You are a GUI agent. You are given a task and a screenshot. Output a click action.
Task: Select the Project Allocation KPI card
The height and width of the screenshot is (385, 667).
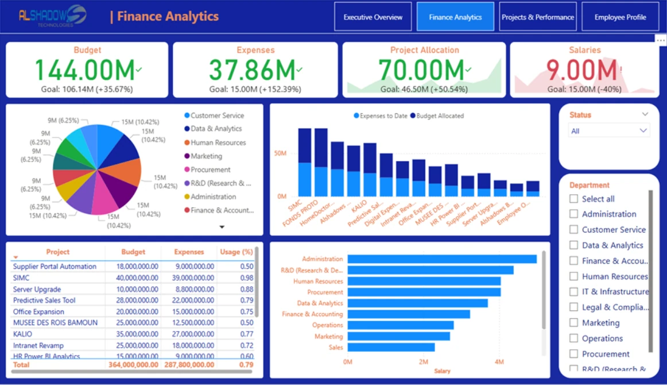(x=424, y=70)
